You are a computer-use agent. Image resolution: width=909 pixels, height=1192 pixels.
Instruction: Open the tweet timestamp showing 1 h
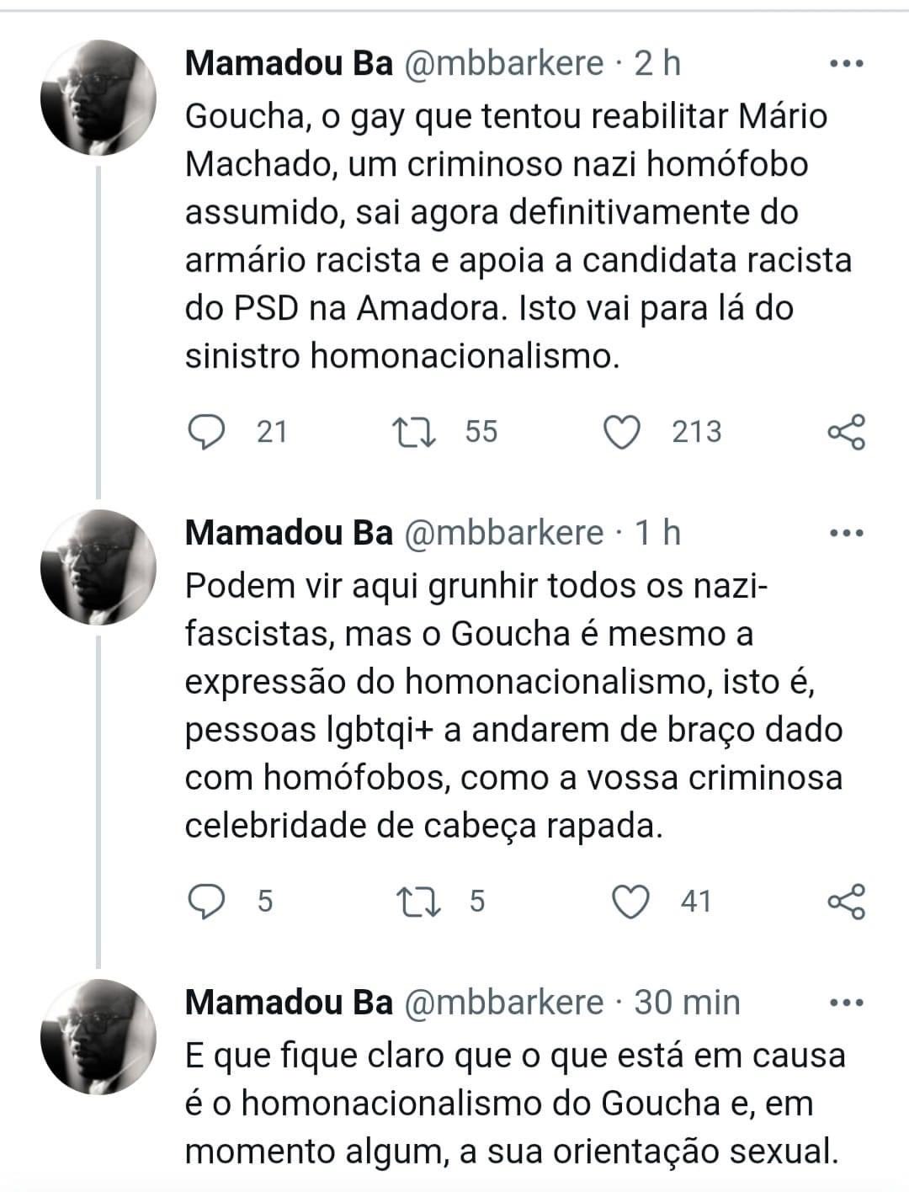click(657, 533)
